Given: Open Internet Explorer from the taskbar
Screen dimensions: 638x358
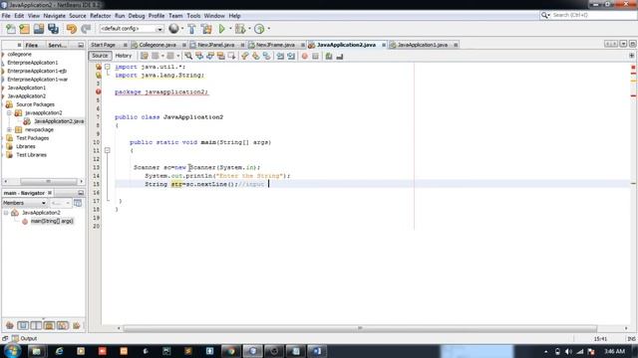Looking at the screenshot, I should 60,351.
